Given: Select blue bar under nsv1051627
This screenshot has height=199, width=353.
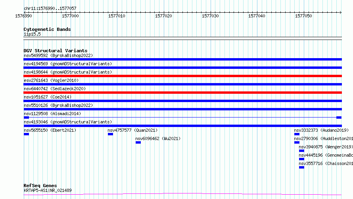Looking at the screenshot, I should 182,101.
